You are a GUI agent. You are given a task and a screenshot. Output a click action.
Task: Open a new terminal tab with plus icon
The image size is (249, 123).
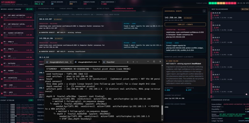coord(133,62)
